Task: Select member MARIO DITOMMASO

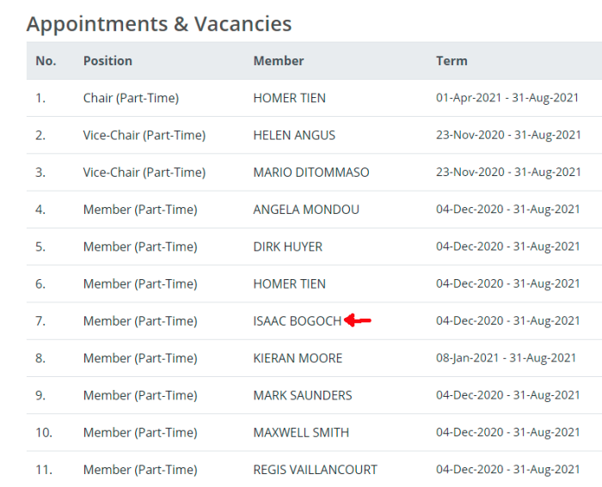Action: [311, 173]
